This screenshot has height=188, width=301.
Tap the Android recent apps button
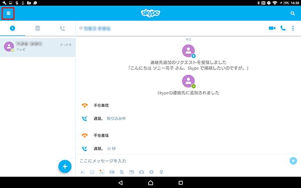[181, 183]
